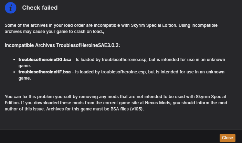Click "crash on load" in the warning text
The height and width of the screenshot is (143, 242).
point(88,31)
